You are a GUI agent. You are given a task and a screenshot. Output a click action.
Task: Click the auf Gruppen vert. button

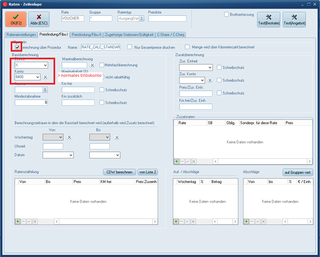(x=297, y=172)
